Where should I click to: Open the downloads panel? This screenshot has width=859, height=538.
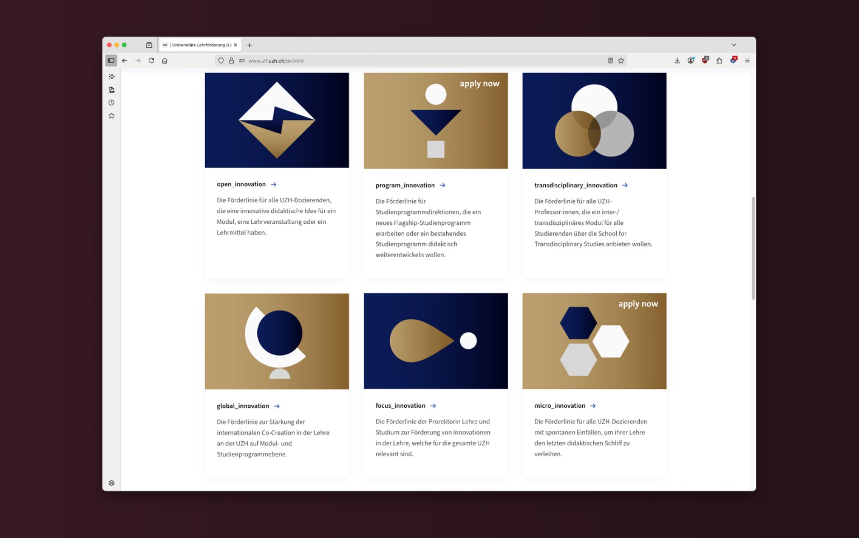(677, 61)
